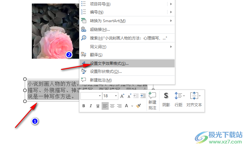The height and width of the screenshot is (147, 246).
Task: Click the increase font size icon
Action: (x=122, y=96)
